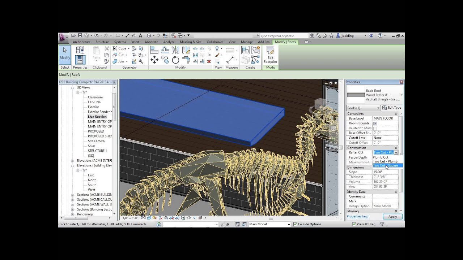Open the Manage ribbon tab
463x260 pixels.
point(247,42)
